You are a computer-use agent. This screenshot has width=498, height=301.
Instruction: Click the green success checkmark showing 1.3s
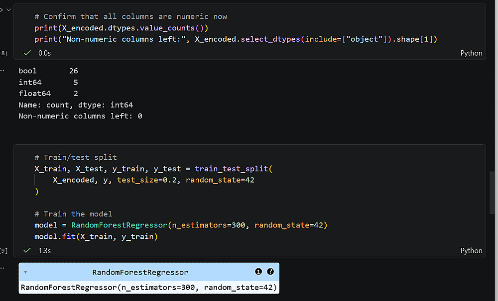[27, 250]
